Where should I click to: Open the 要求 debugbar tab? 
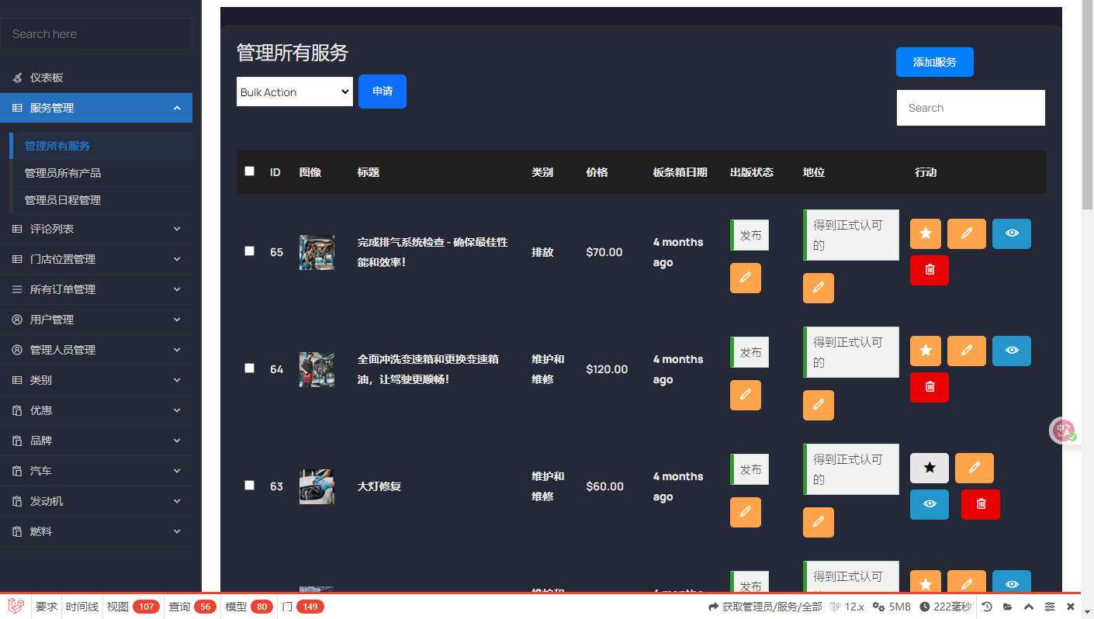coord(47,607)
